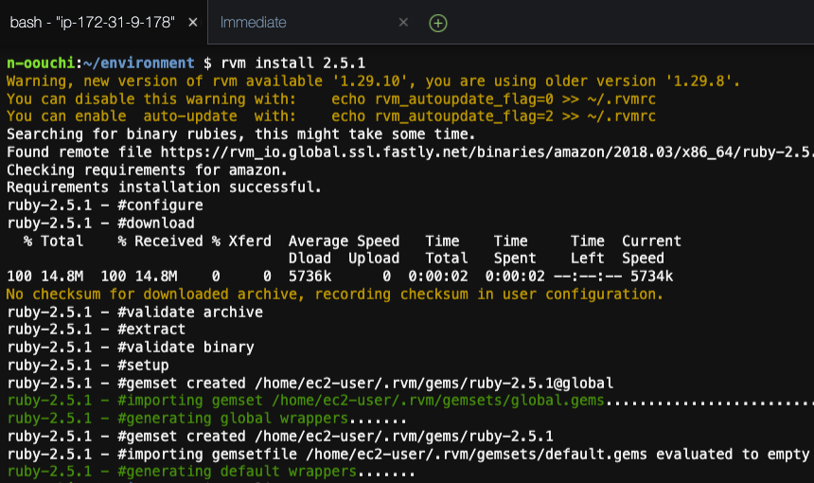Open a new tab with plus icon
This screenshot has height=483, width=814.
coord(438,23)
